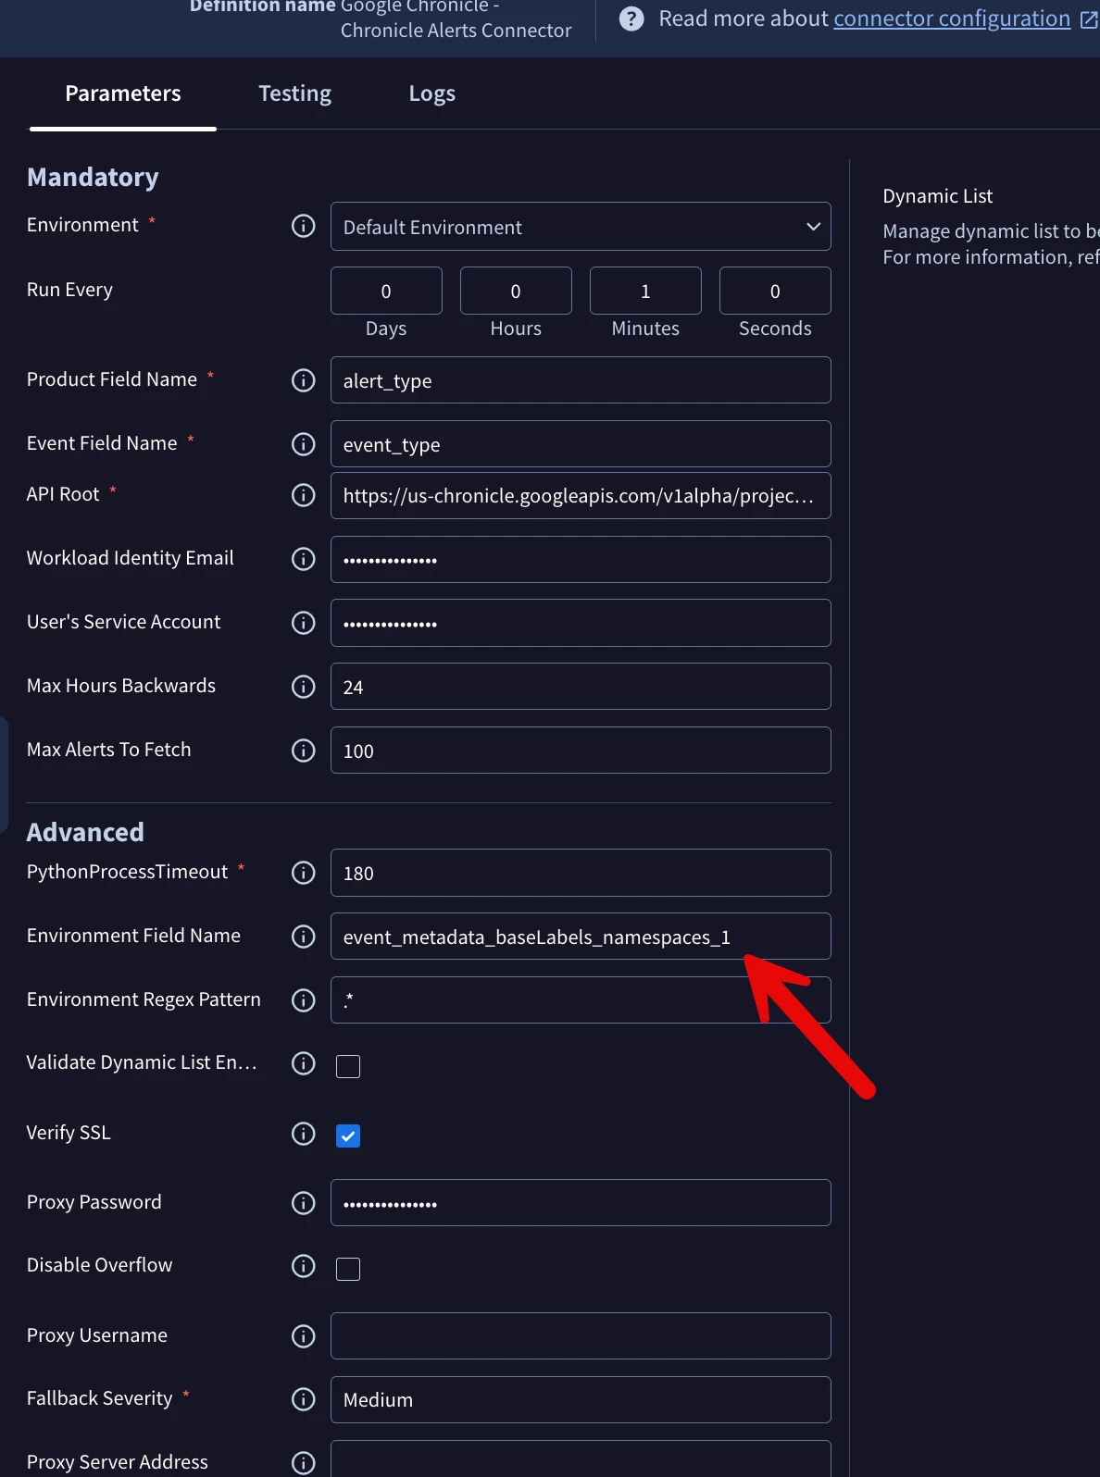
Task: Open the Logs tab
Action: point(432,93)
